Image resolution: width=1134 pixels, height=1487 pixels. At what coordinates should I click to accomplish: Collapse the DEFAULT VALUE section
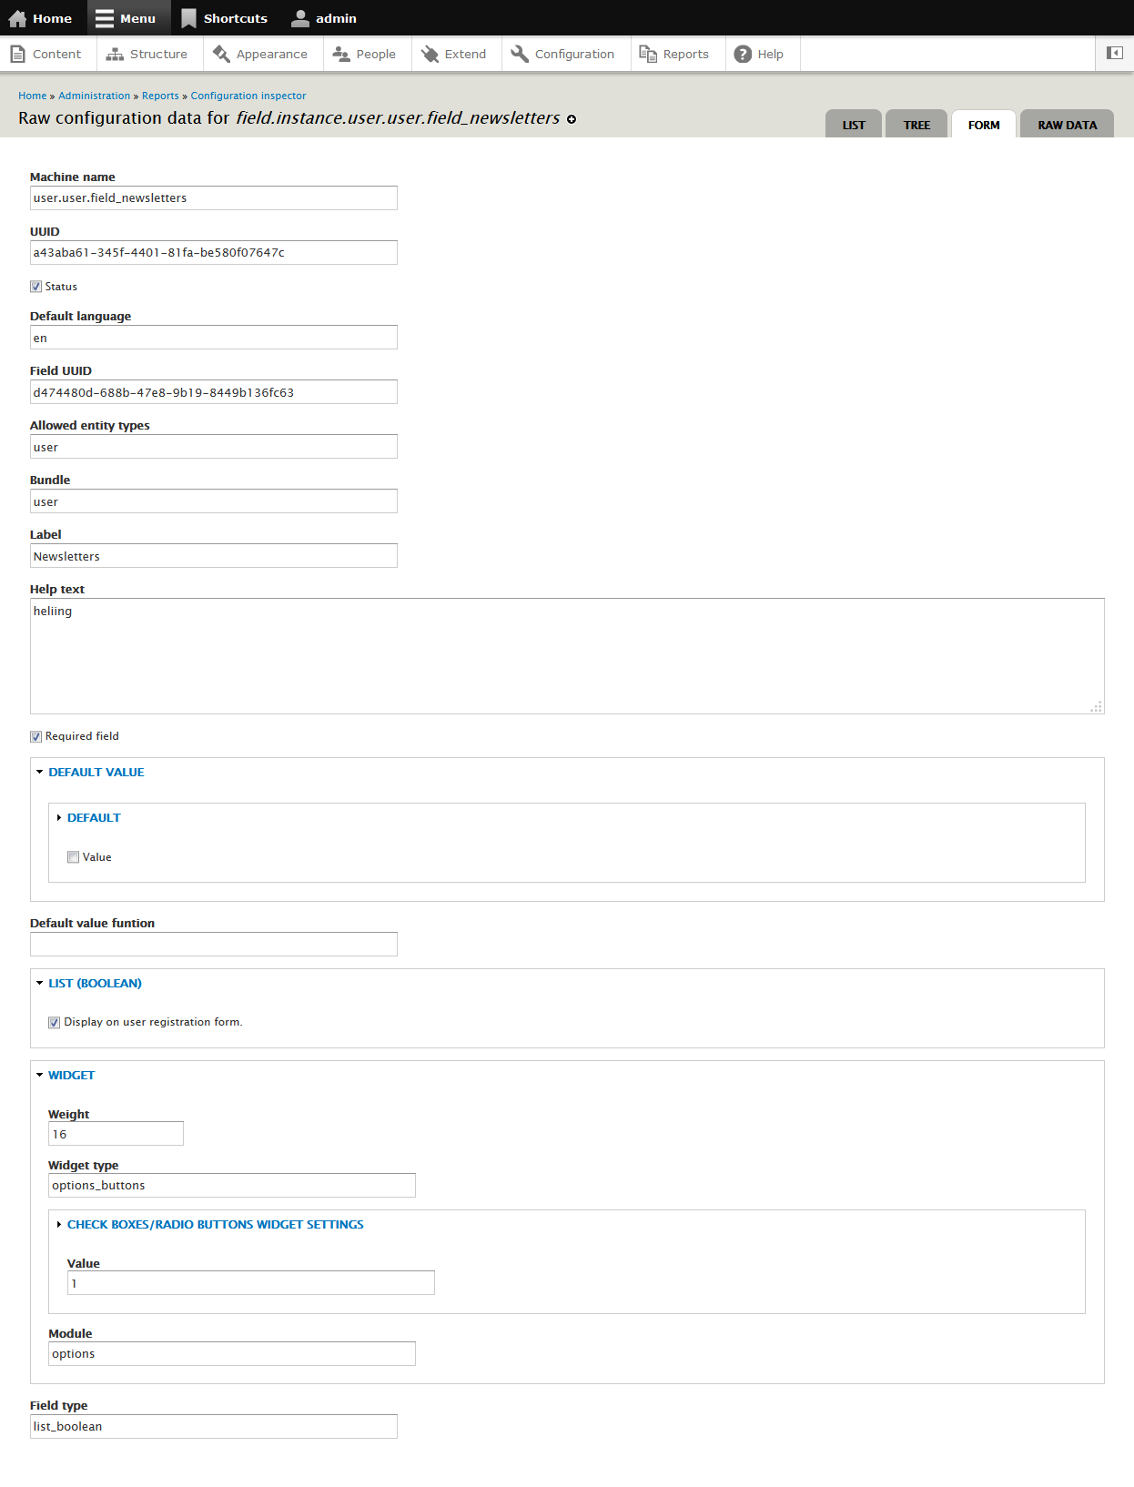(x=96, y=772)
